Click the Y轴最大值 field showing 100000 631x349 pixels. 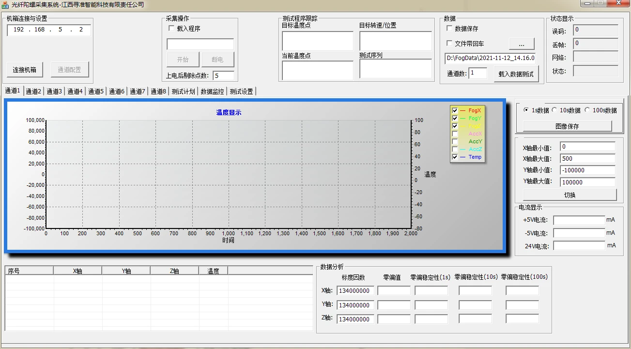pyautogui.click(x=587, y=182)
